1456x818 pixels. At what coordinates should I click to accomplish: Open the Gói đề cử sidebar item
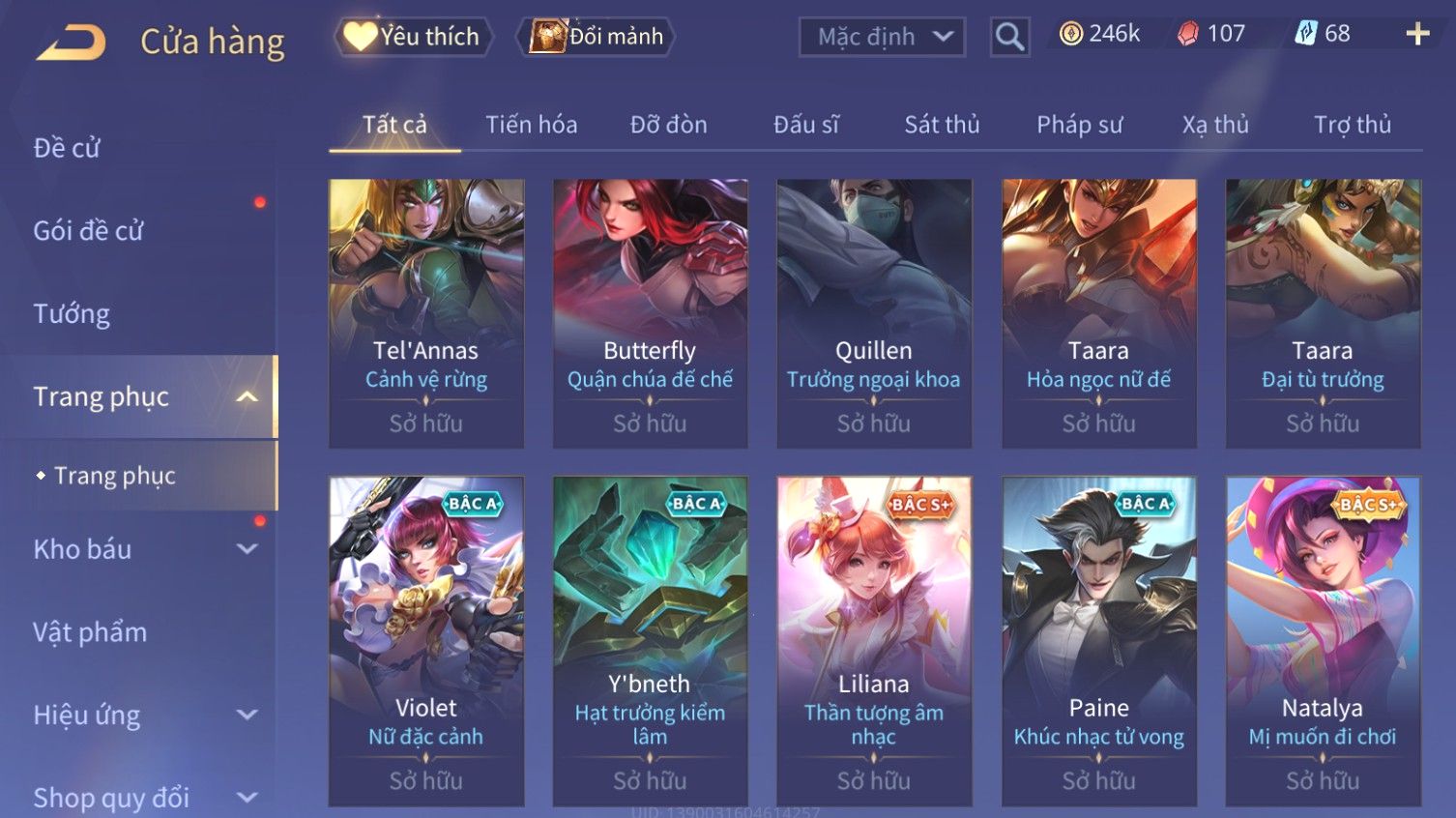click(x=88, y=231)
